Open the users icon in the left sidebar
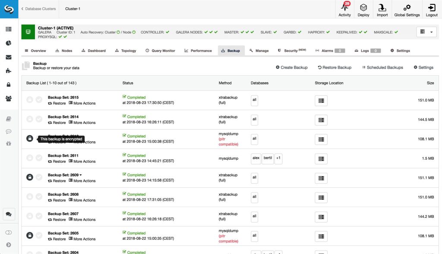The width and height of the screenshot is (442, 254). pos(9,99)
